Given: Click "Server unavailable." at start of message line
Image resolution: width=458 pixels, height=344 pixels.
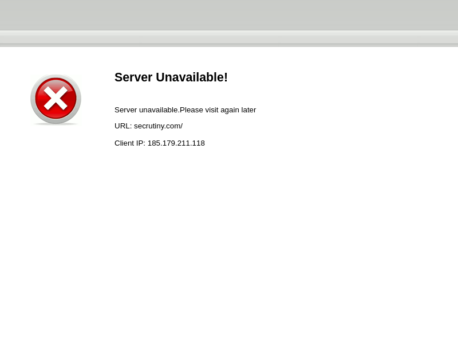Looking at the screenshot, I should coord(147,110).
